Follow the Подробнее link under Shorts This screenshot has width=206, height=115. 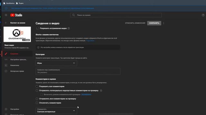[x=90, y=41]
